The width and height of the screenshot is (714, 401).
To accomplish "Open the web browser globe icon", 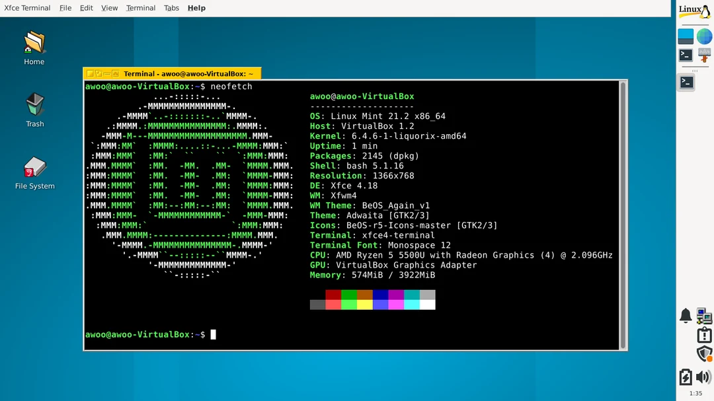I will point(704,36).
